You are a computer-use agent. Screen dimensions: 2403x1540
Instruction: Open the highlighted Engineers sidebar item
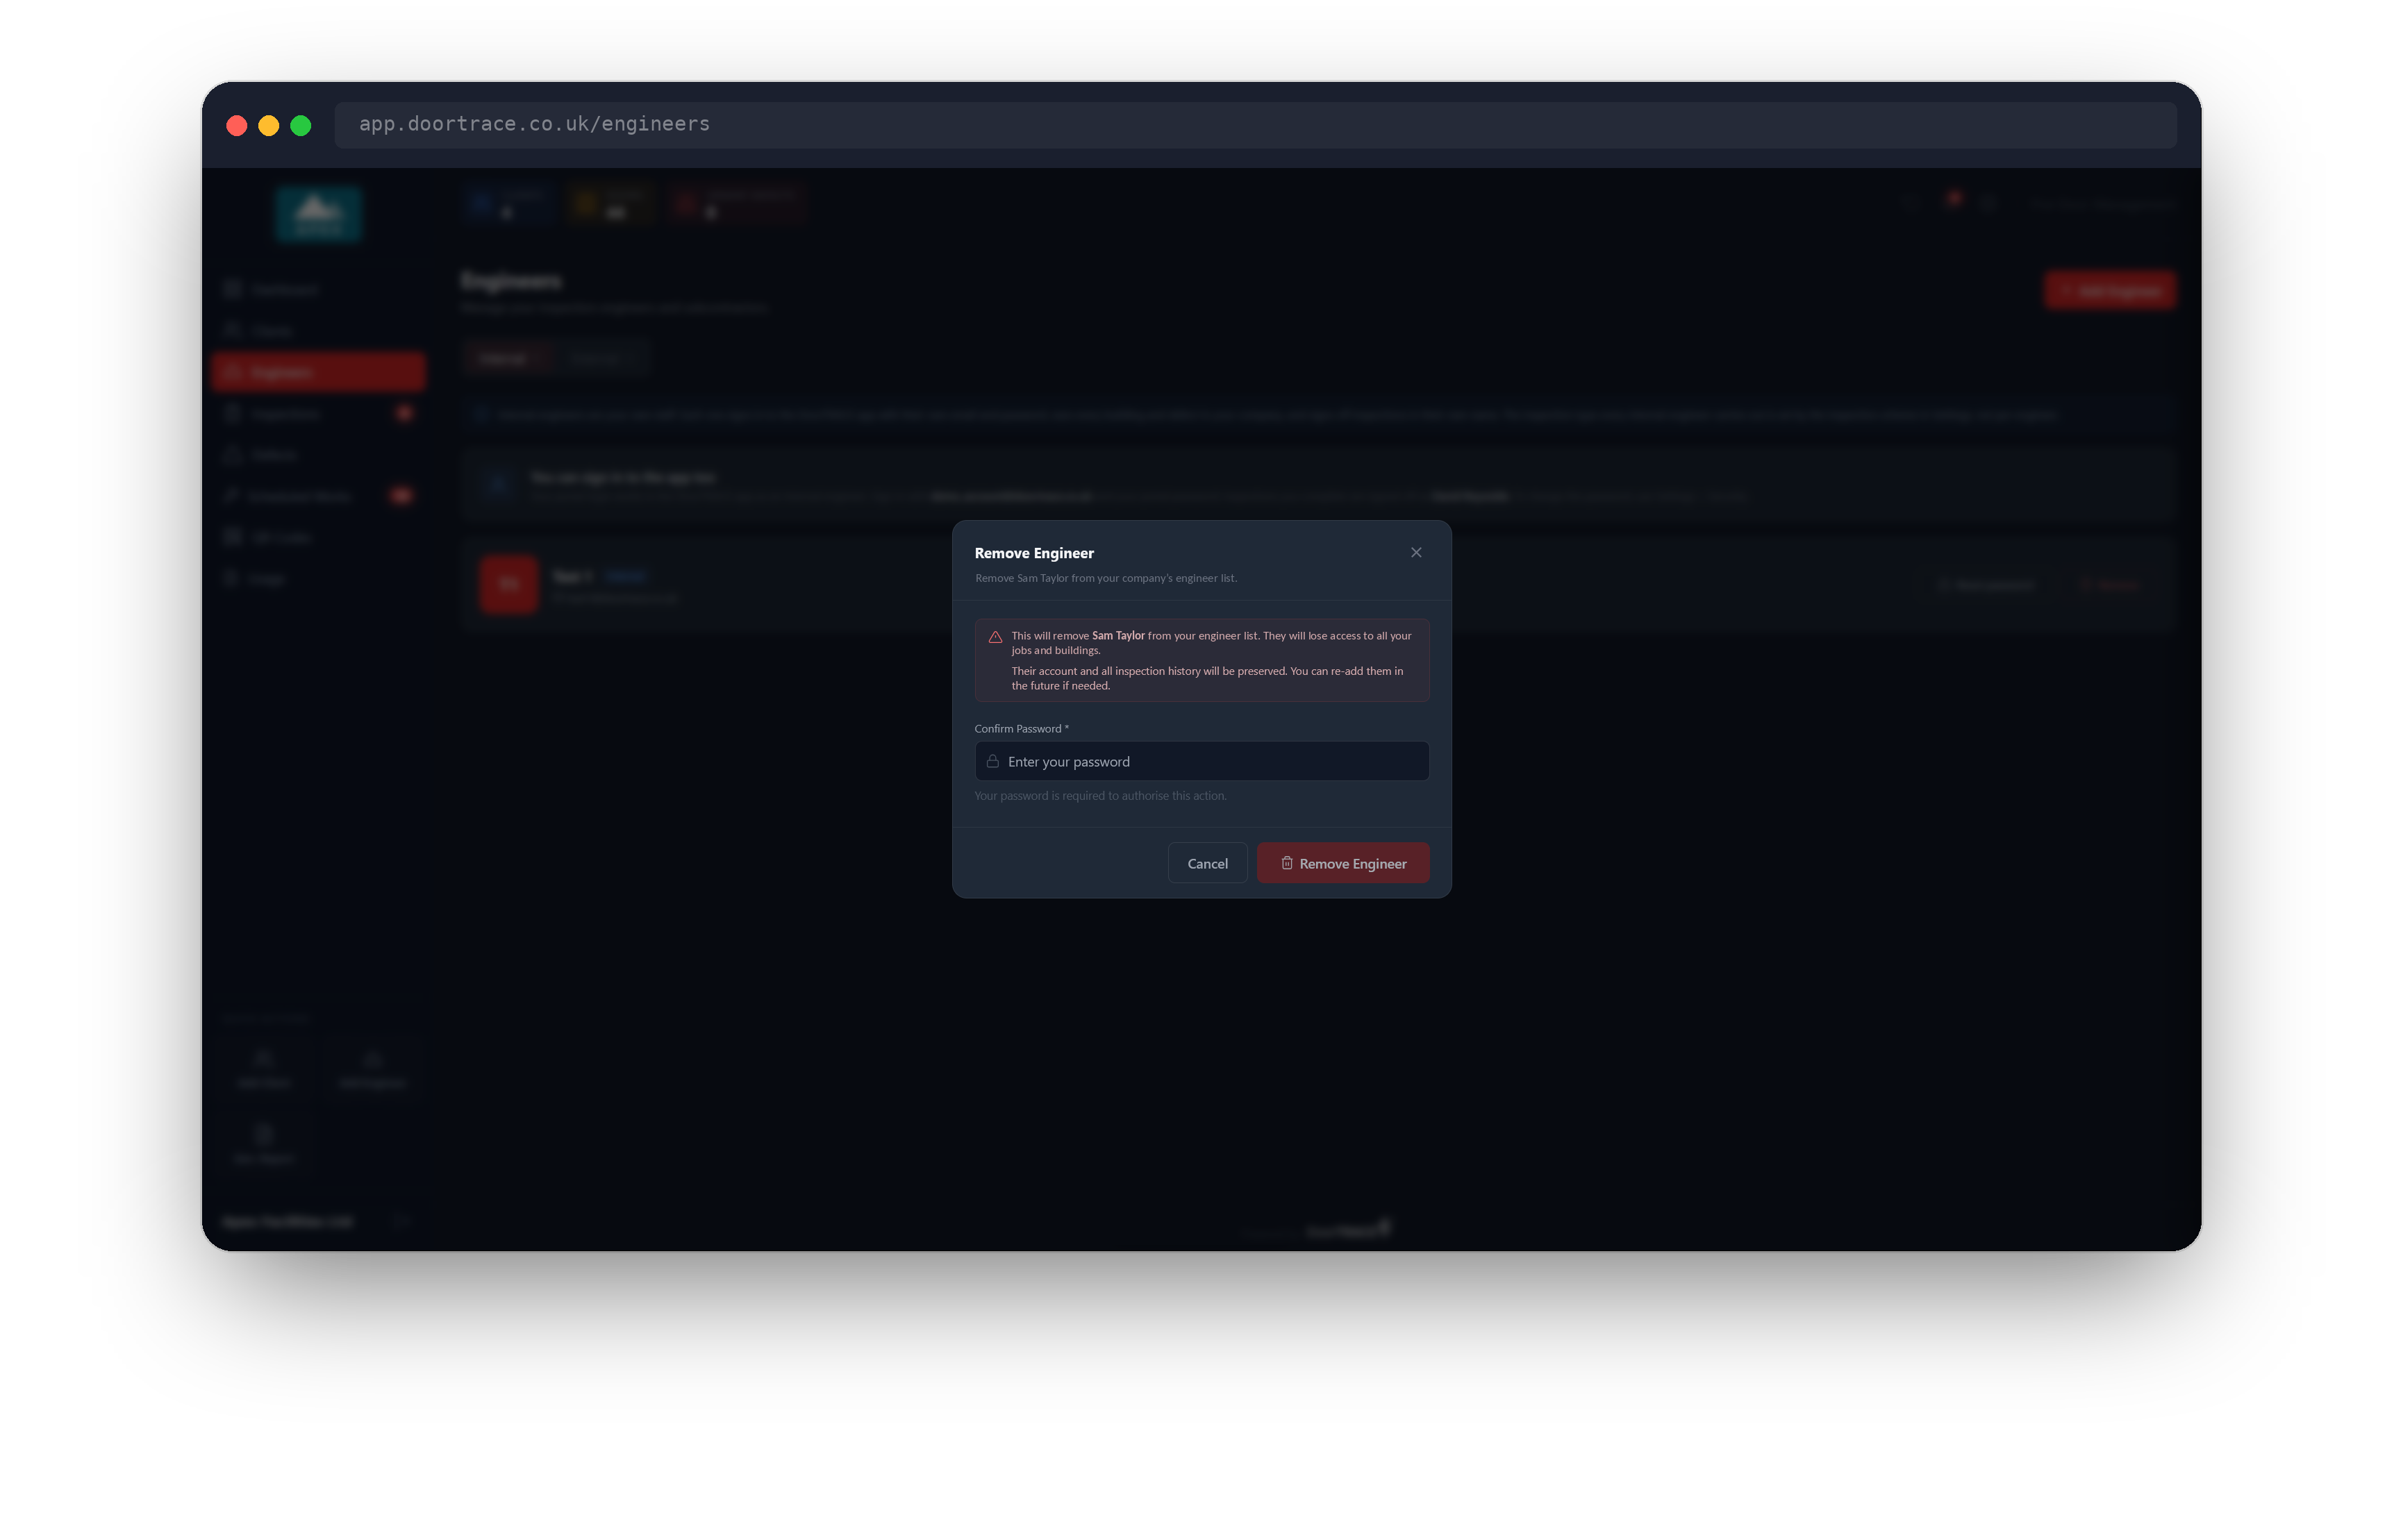coord(318,372)
